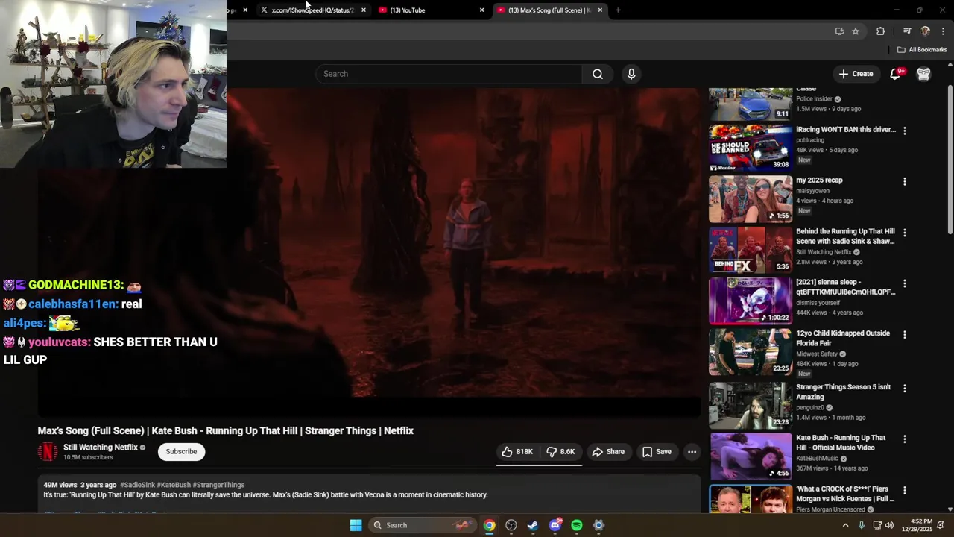Click the system tray microphone icon

pos(862,525)
